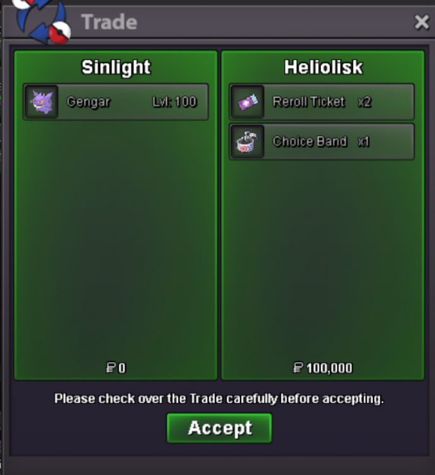Viewport: 435px width, 475px height.
Task: Click the x1 quantity for Choice Band
Action: point(363,142)
